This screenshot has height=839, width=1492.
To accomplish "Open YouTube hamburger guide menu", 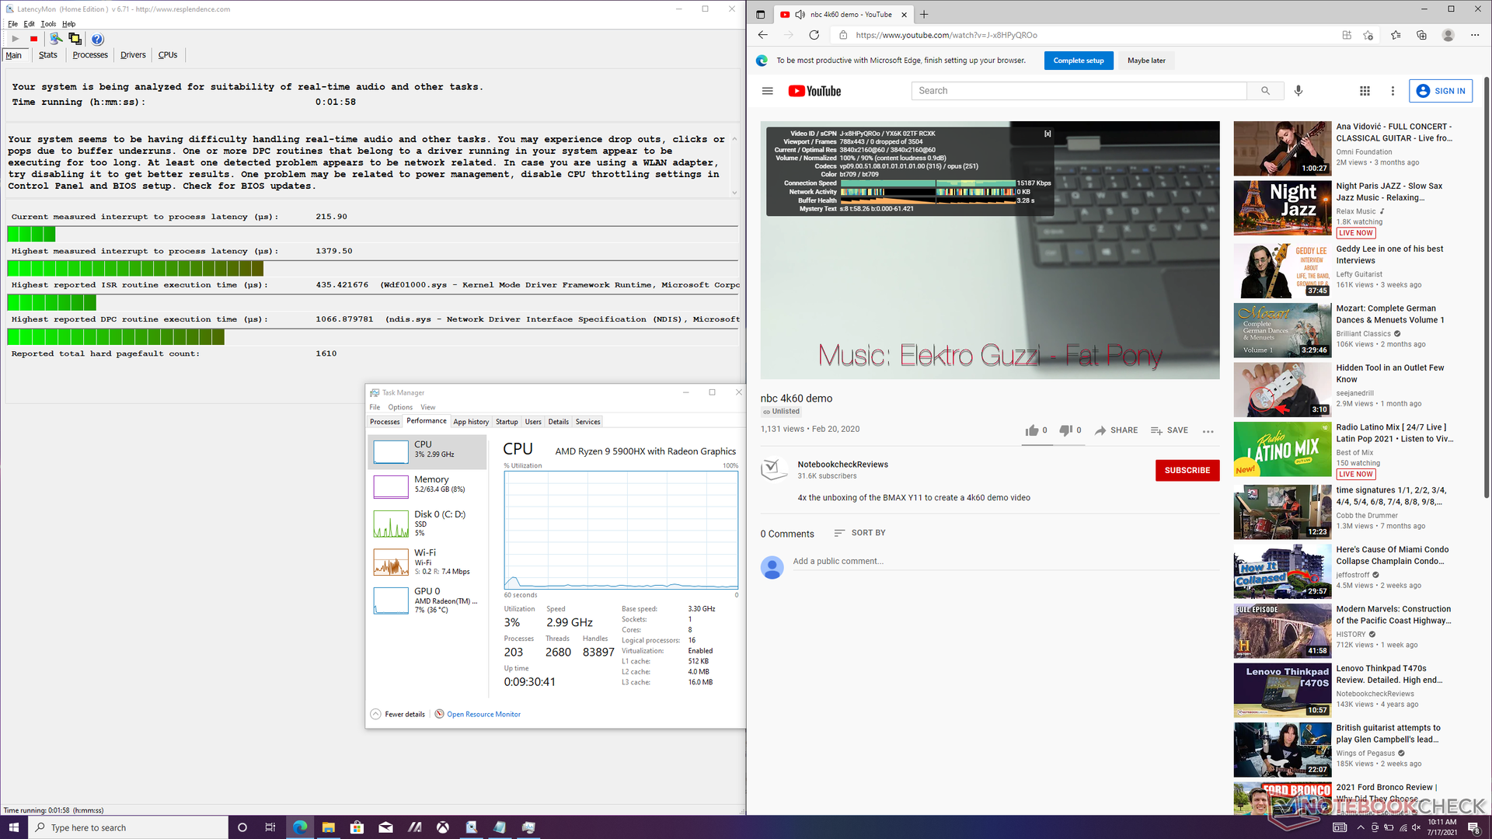I will click(x=767, y=91).
